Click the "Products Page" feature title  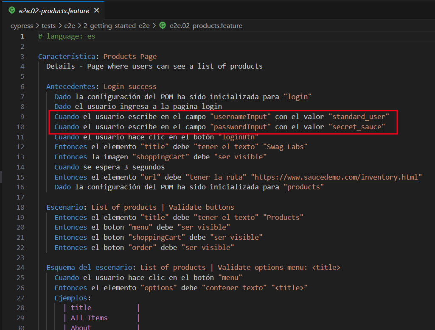pyautogui.click(x=130, y=56)
